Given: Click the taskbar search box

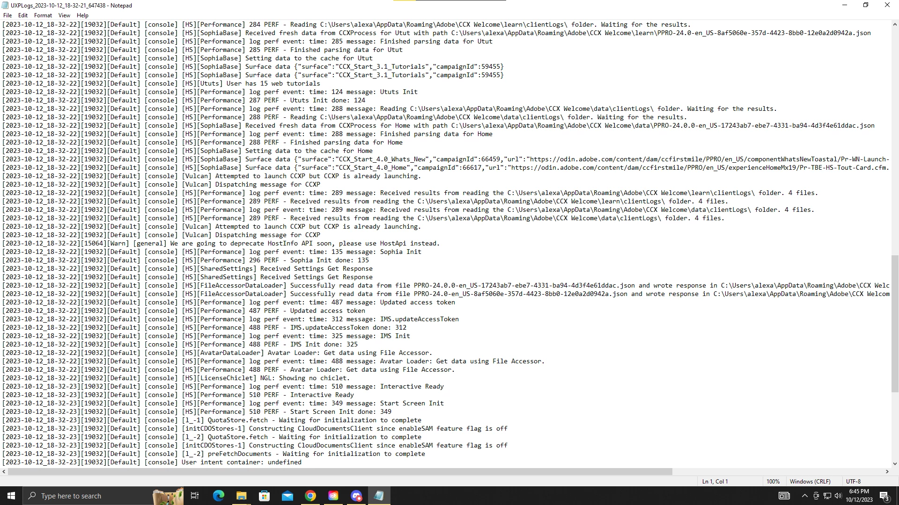Looking at the screenshot, I should pos(89,496).
